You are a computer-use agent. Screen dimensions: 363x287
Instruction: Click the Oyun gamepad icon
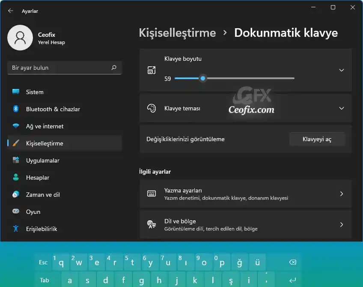[16, 212]
